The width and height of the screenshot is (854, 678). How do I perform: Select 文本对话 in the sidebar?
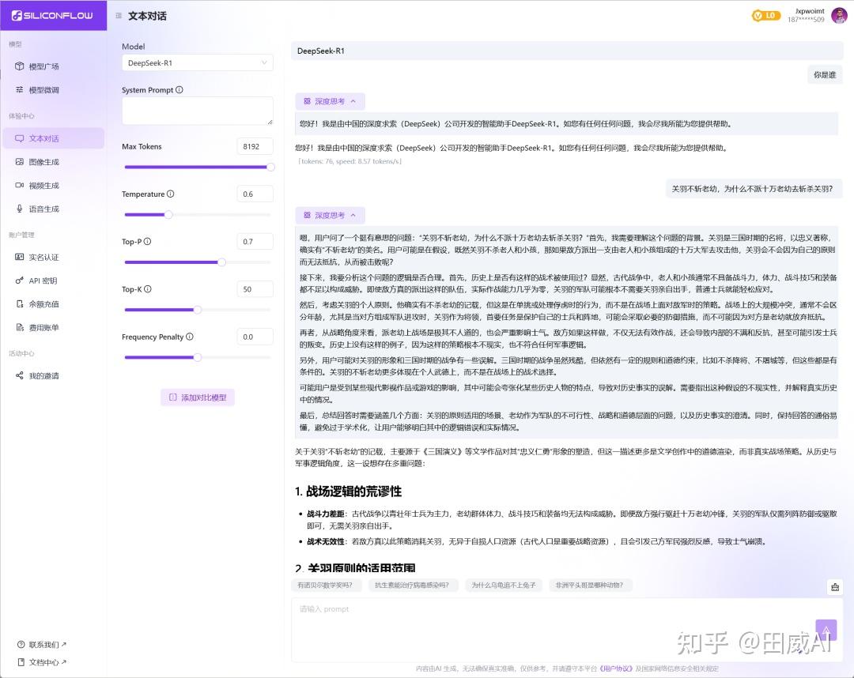45,137
